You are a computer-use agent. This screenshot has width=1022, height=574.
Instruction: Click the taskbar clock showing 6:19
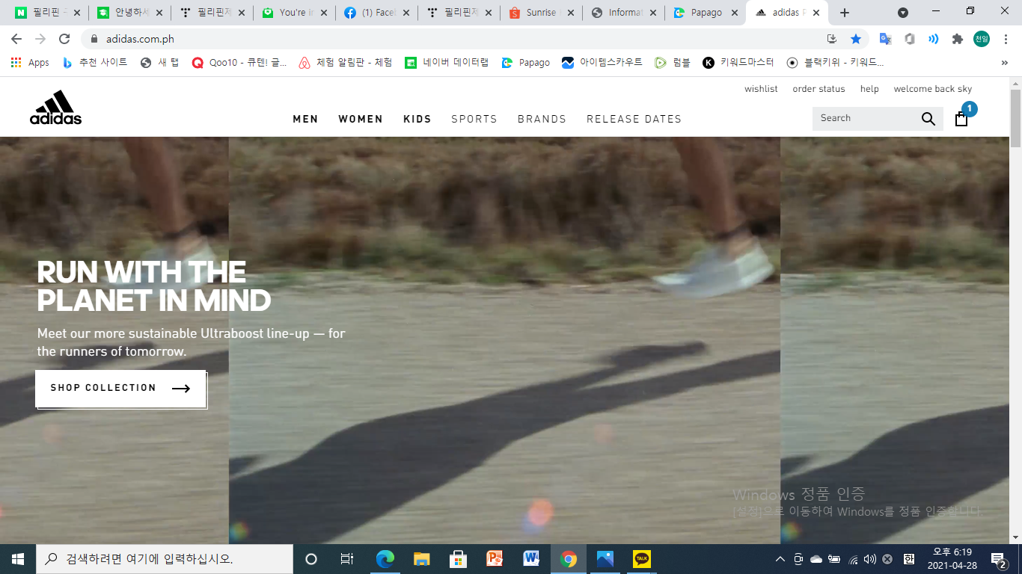pyautogui.click(x=952, y=559)
